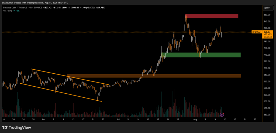The height and width of the screenshot is (133, 276).
Task: Click the Jul label on time axis
Action: [118, 119]
